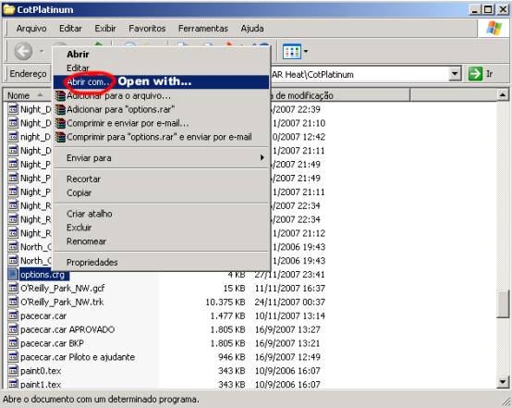Click the date 10/11/2007 13:14

290,315
